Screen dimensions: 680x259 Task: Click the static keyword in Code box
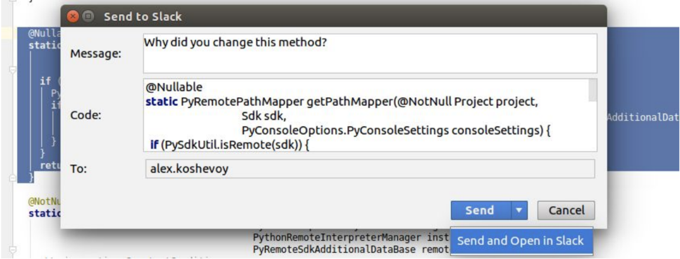pyautogui.click(x=162, y=102)
